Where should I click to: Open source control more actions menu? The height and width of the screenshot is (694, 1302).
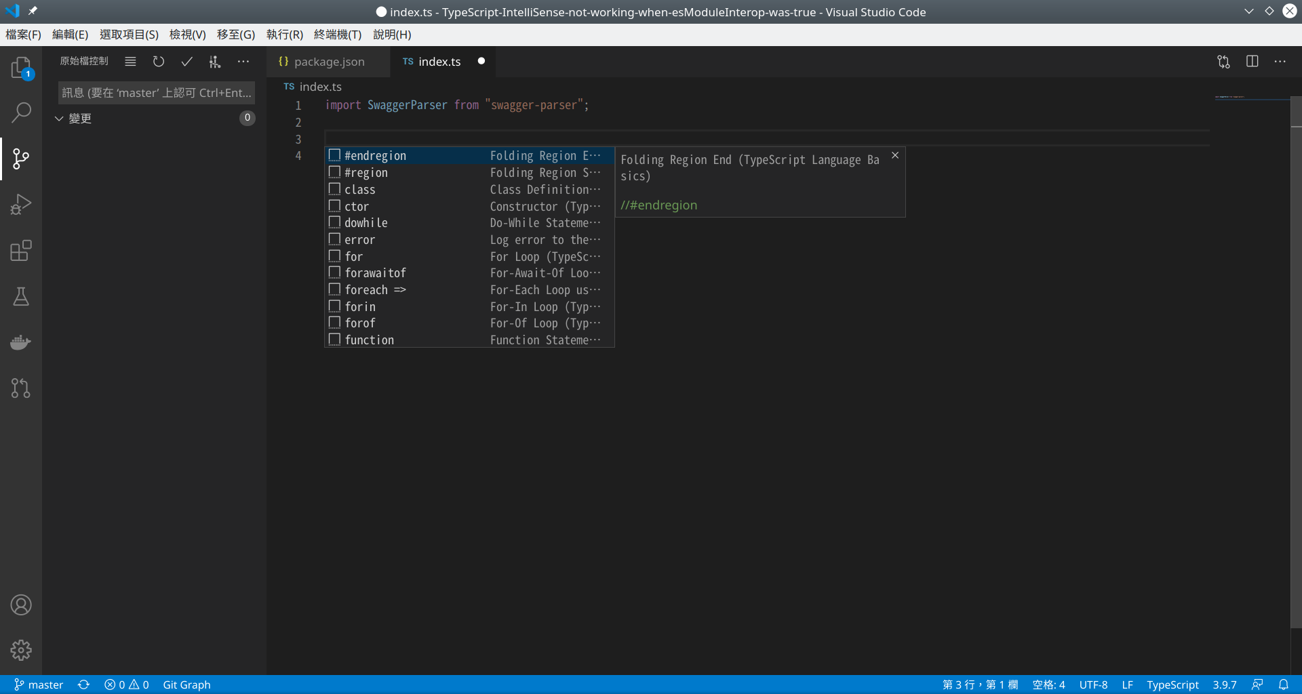coord(243,62)
